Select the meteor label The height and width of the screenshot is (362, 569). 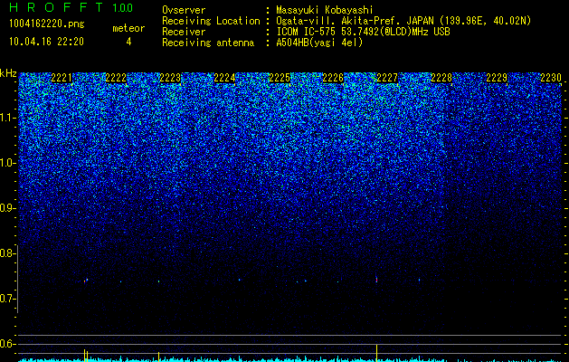click(128, 28)
